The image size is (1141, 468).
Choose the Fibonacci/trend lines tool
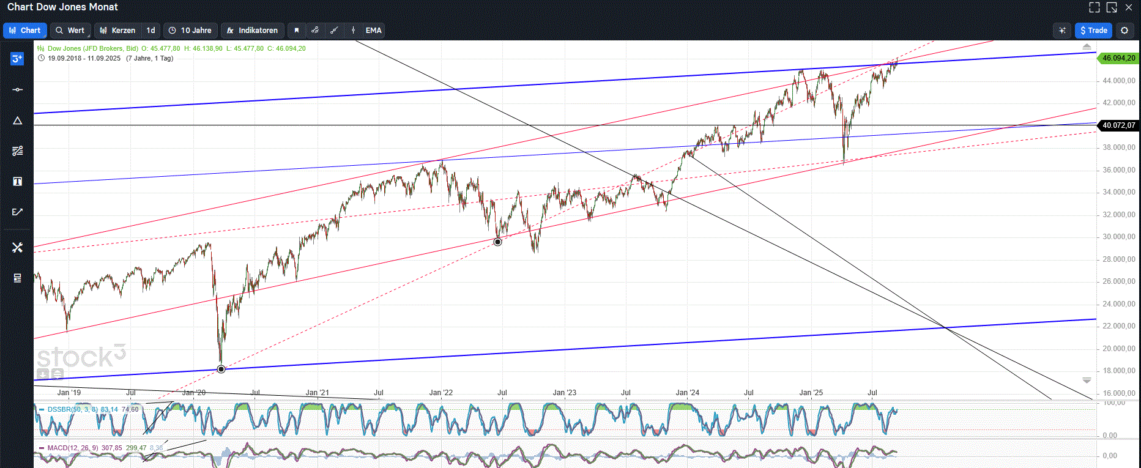pos(17,150)
